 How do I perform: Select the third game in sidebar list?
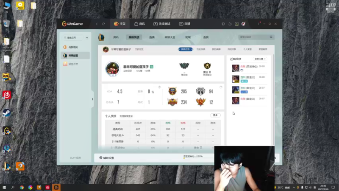(75, 64)
